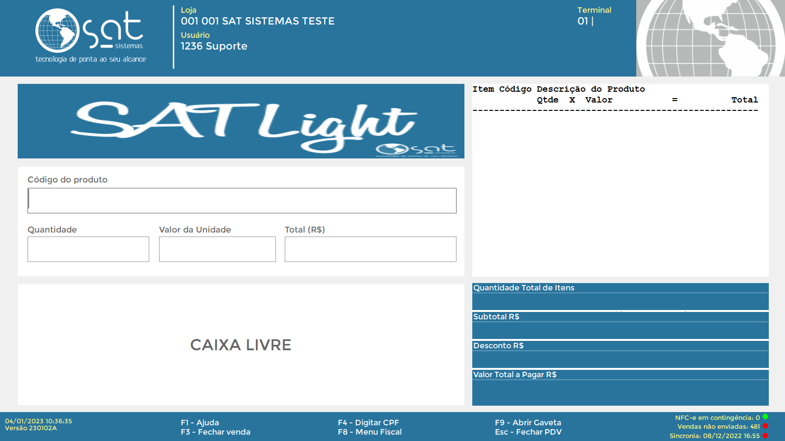
Task: Click the Desconto R$ panel
Action: (620, 355)
